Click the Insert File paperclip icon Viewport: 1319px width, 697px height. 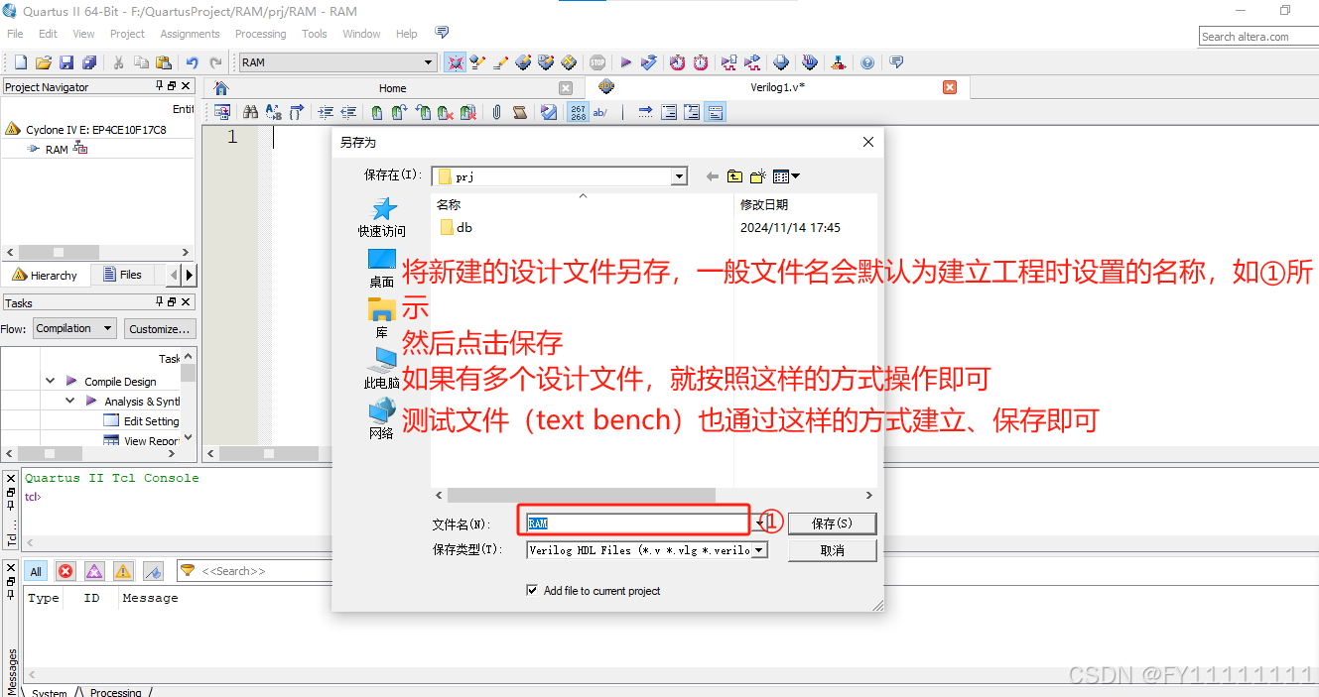496,113
